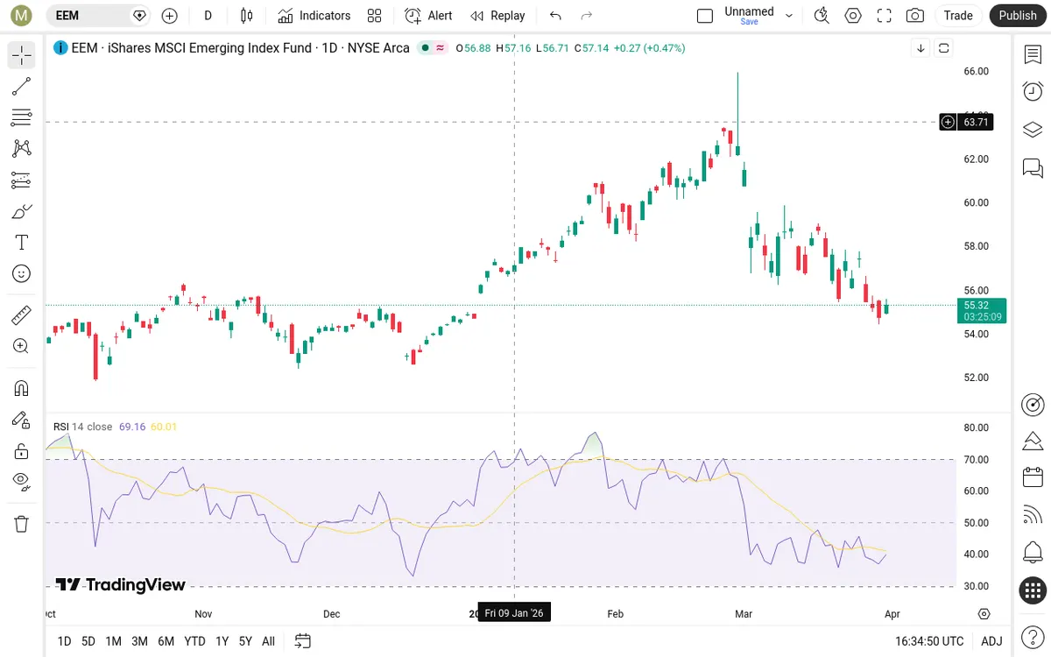Toggle stay in drawing mode

22,420
